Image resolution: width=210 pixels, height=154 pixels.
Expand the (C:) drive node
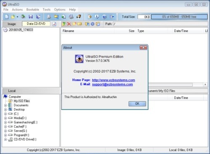5,114
